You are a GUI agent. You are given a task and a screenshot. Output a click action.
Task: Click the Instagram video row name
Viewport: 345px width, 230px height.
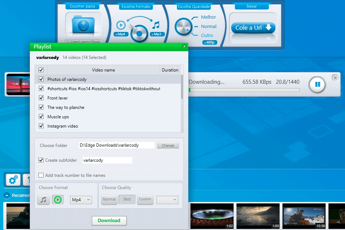tap(63, 126)
